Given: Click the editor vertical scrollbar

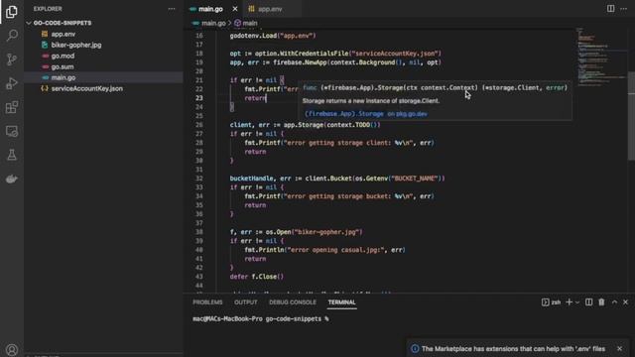Looking at the screenshot, I should [631, 116].
